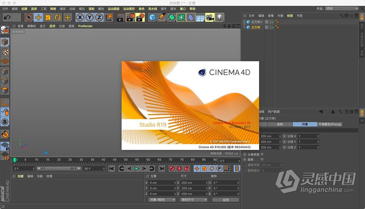Viewport: 365px width, 209px height.
Task: Toggle the Z axis lock
Action: [99, 17]
